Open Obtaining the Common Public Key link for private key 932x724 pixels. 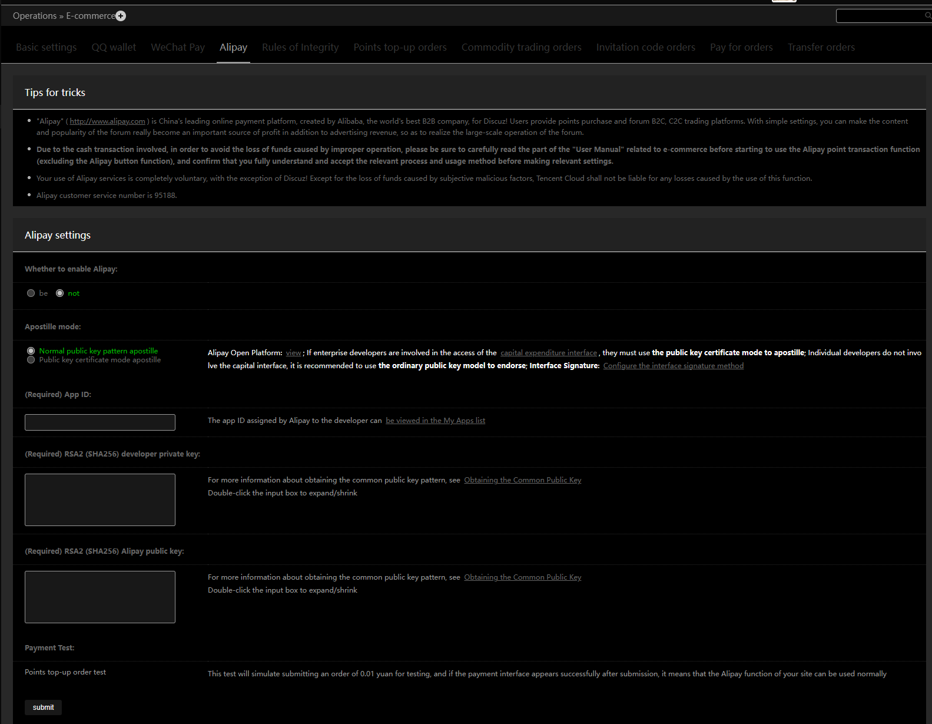pos(523,480)
